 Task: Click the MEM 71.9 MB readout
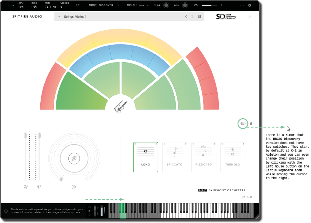50,5
